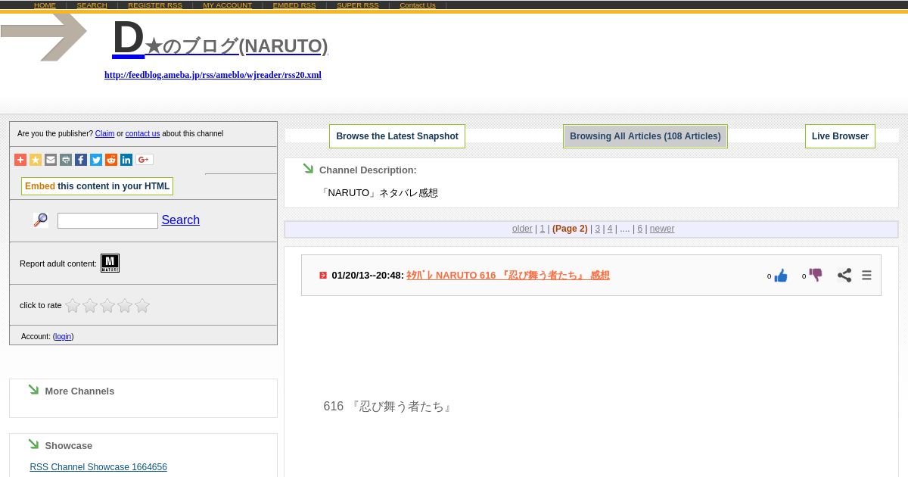908x477 pixels.
Task: Open MY ACCOUNT in top navigation
Action: coord(228,5)
